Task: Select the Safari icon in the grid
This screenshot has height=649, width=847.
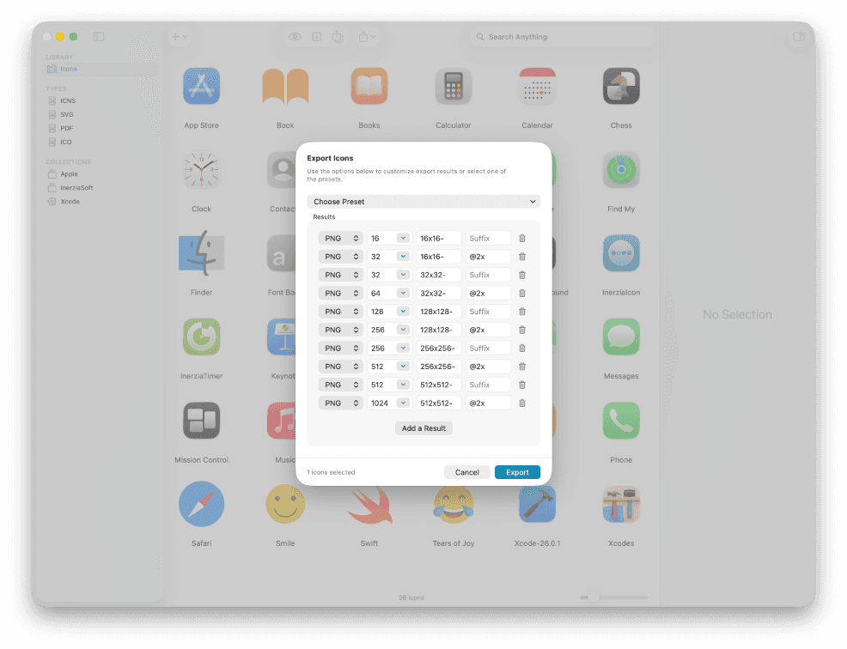Action: click(201, 504)
